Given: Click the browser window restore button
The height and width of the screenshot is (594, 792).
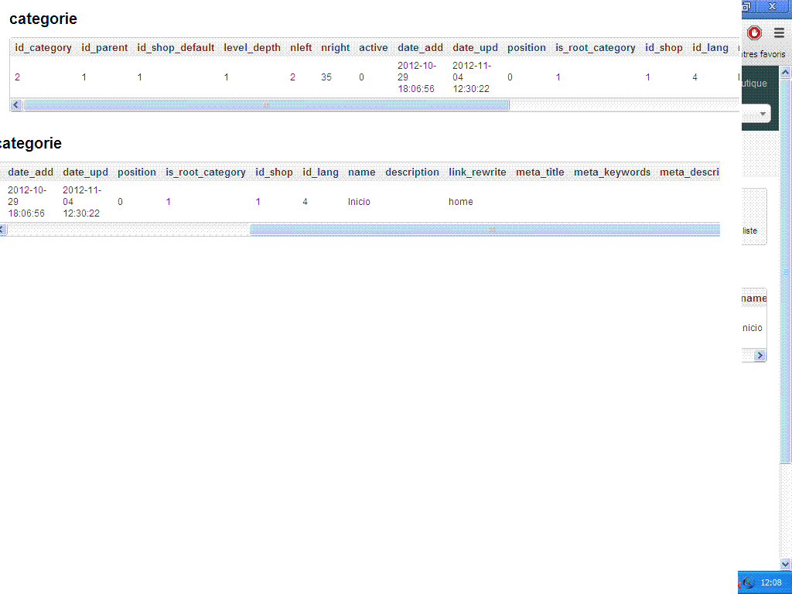Looking at the screenshot, I should pyautogui.click(x=746, y=6).
